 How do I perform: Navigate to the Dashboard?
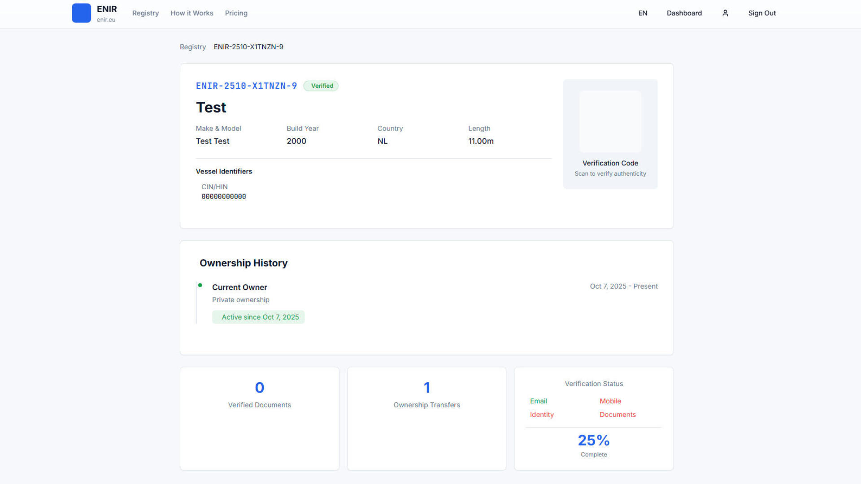tap(684, 13)
